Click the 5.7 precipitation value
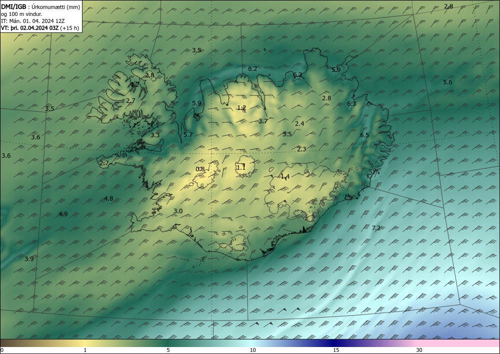500x354 pixels. click(188, 135)
